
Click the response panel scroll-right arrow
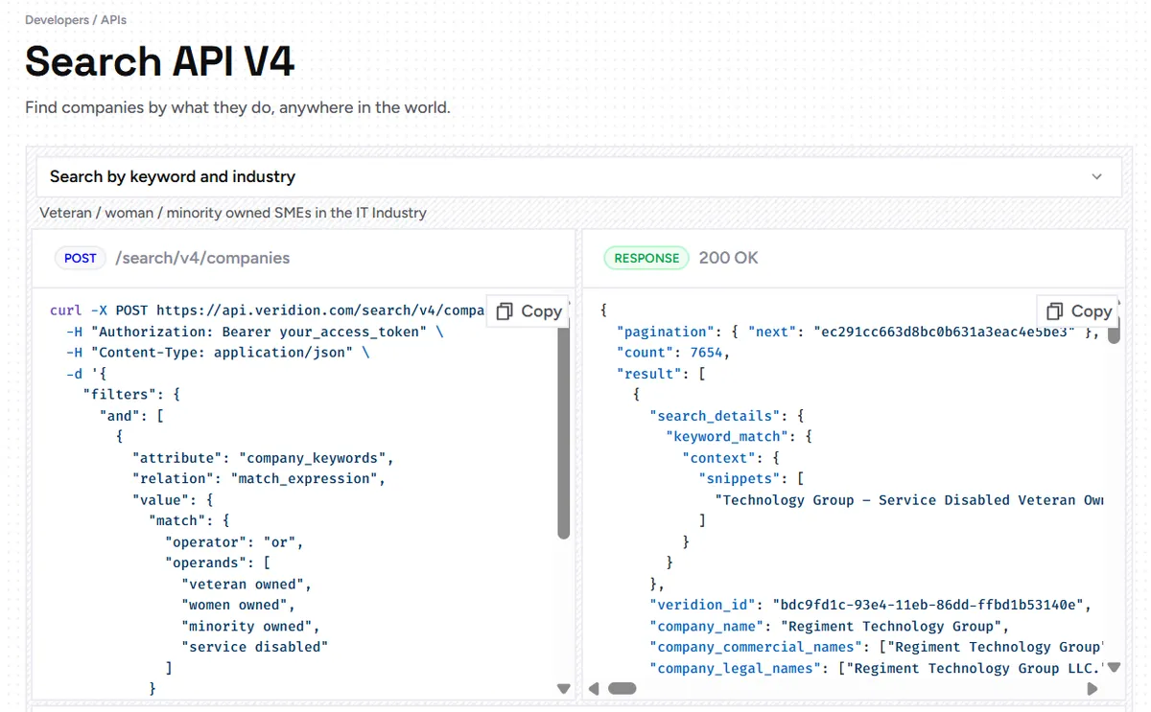pyautogui.click(x=1092, y=688)
